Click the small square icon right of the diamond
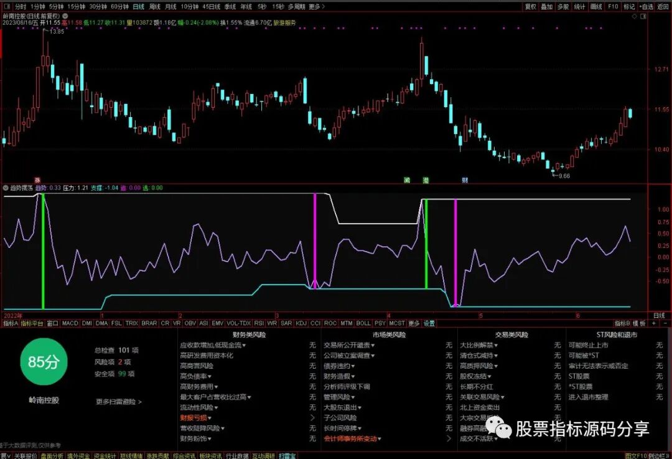The width and height of the screenshot is (672, 459). pos(643,16)
